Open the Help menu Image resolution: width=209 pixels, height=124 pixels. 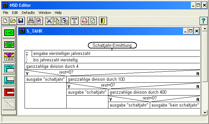pos(58,13)
